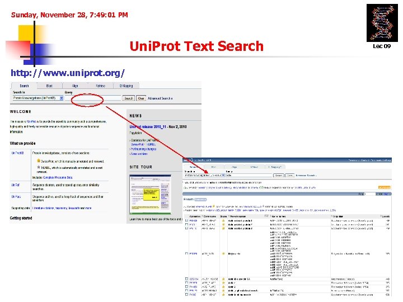Viewport: 403px width, 302px height.
Task: Click the star in the Actin-like protein 7A row
Action: click(x=223, y=279)
